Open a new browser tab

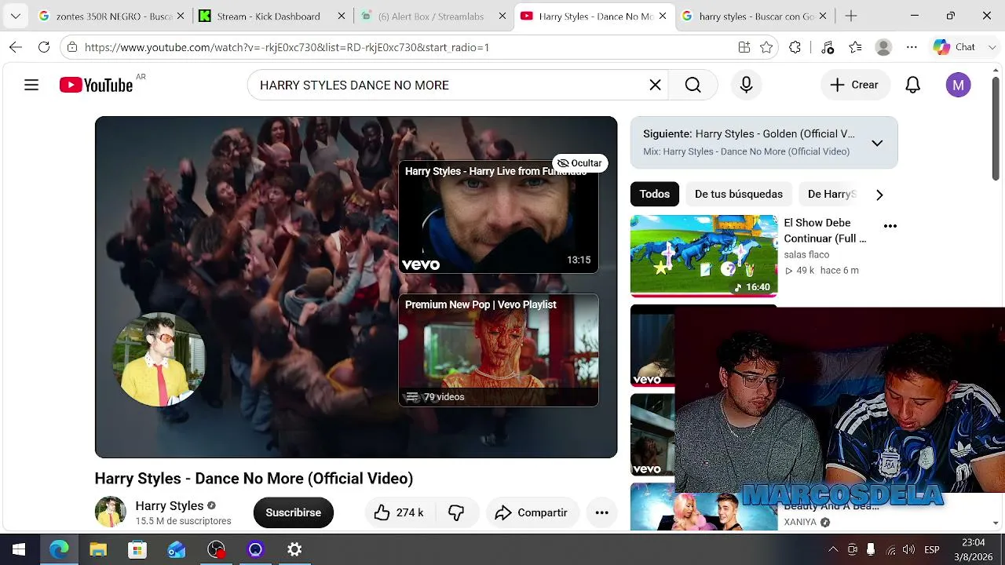coord(851,16)
